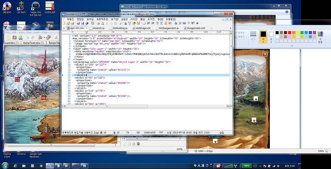
Task: Click the New file icon in DuruEdit toolbar
Action: [x=64, y=23]
